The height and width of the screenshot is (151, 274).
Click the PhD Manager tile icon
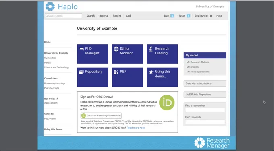(81, 49)
